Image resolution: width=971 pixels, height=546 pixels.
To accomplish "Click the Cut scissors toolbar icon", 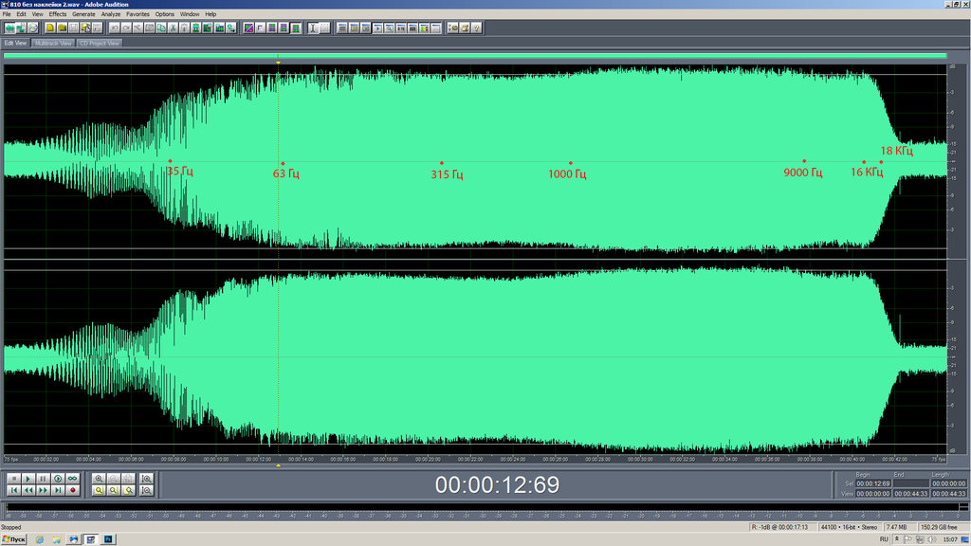I will (x=173, y=27).
